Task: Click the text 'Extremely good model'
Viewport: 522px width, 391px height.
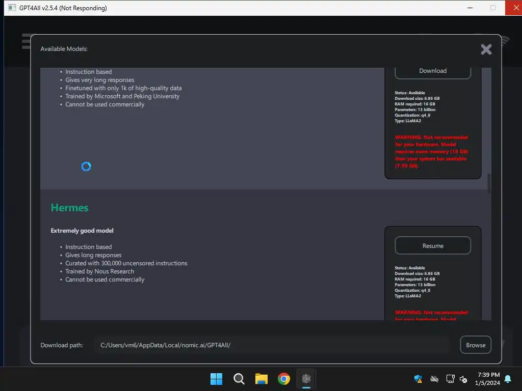Action: pyautogui.click(x=82, y=231)
